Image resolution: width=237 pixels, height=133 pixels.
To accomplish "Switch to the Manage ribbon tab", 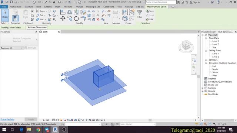I will 129,7.
